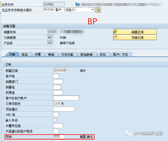Image resolution: width=168 pixels, height=141 pixels.
Task: Click the 销售区域 field Z00008
Action: tap(60, 71)
